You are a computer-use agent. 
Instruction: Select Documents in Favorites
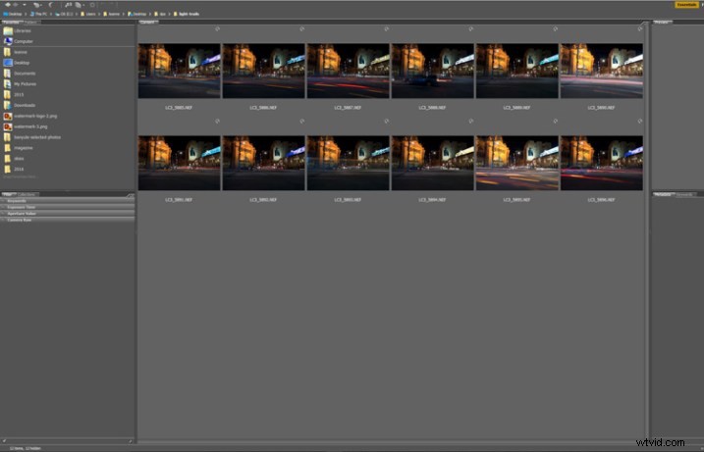tap(19, 74)
